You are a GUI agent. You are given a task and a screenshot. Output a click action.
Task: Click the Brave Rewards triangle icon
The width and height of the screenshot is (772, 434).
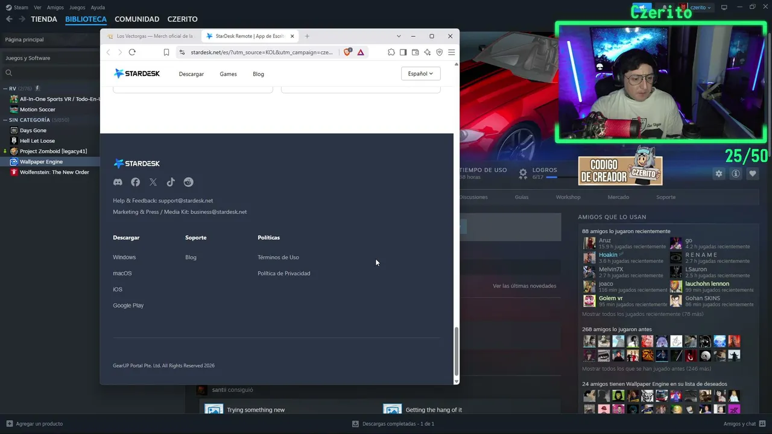click(361, 52)
